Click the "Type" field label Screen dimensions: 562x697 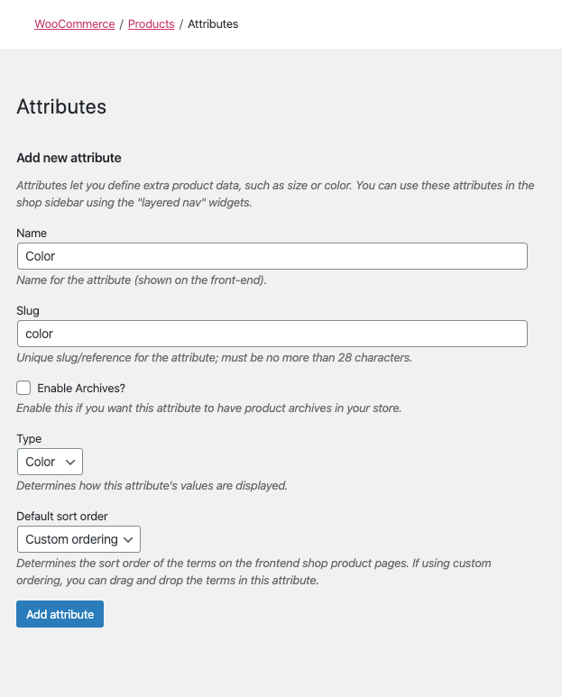pyautogui.click(x=29, y=438)
